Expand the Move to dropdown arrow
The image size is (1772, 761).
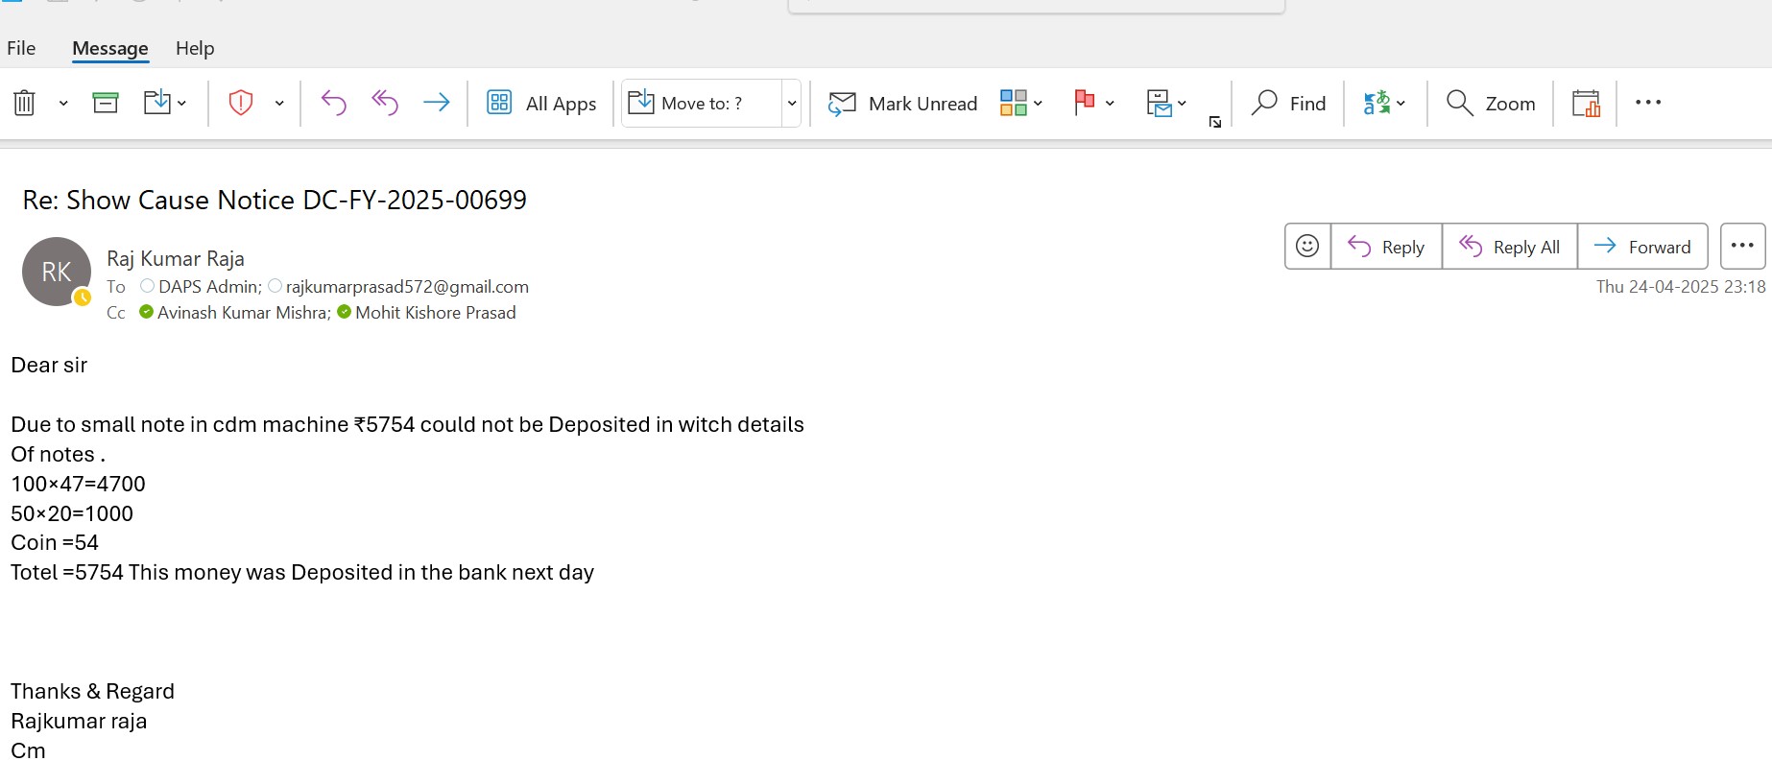tap(792, 104)
